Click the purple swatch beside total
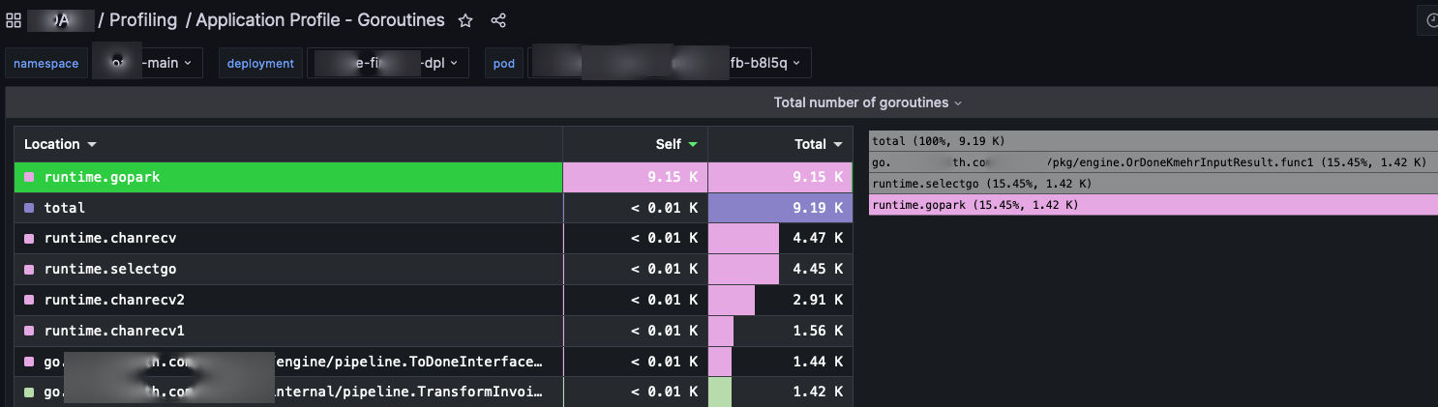This screenshot has height=407, width=1438. tap(29, 208)
